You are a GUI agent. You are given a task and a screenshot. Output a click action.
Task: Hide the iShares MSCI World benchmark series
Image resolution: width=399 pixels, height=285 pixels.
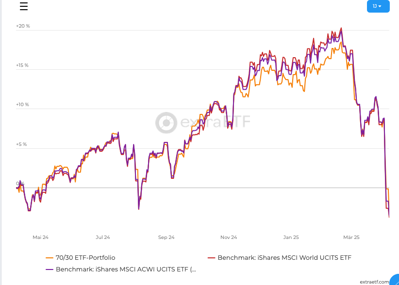[x=284, y=258]
